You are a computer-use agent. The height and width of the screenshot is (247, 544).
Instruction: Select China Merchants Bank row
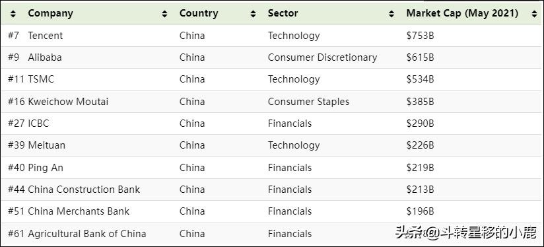tap(272, 211)
